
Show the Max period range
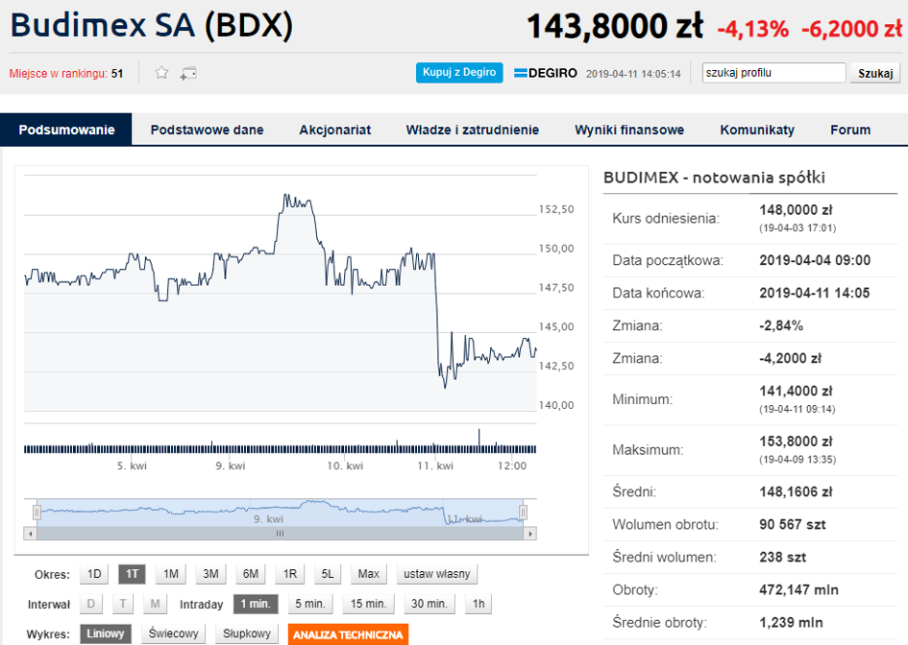click(368, 574)
